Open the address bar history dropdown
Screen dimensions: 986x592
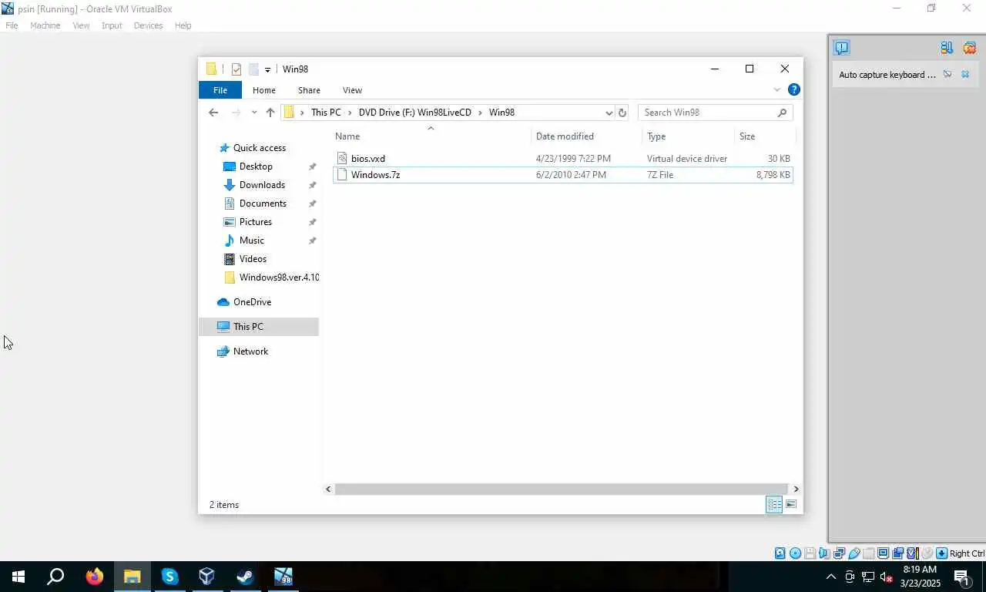click(609, 113)
